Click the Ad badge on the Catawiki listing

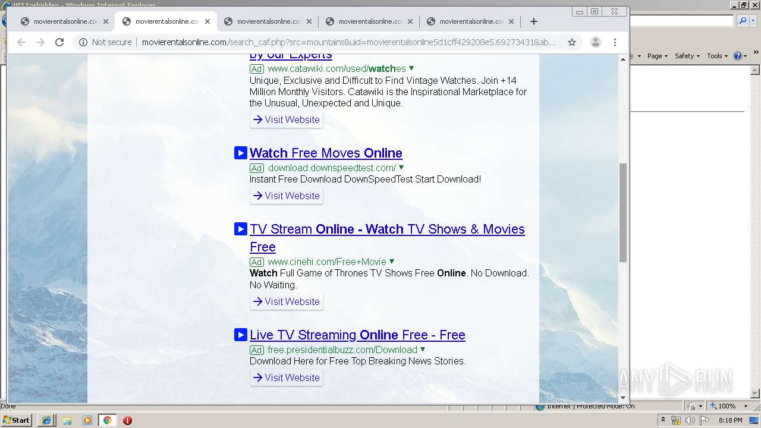257,69
